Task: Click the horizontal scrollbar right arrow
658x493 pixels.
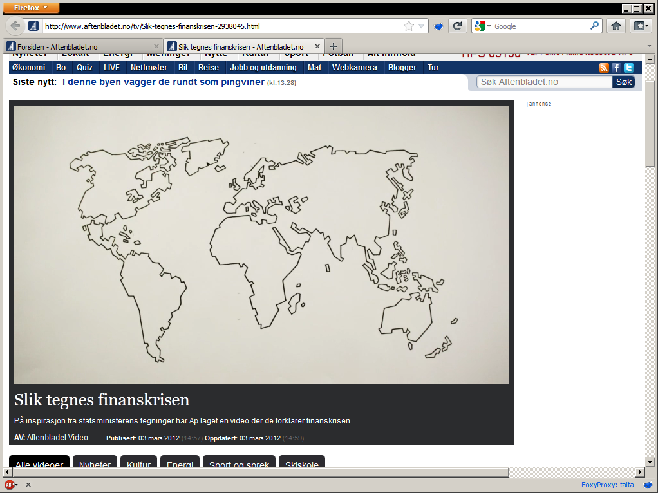Action: click(640, 472)
